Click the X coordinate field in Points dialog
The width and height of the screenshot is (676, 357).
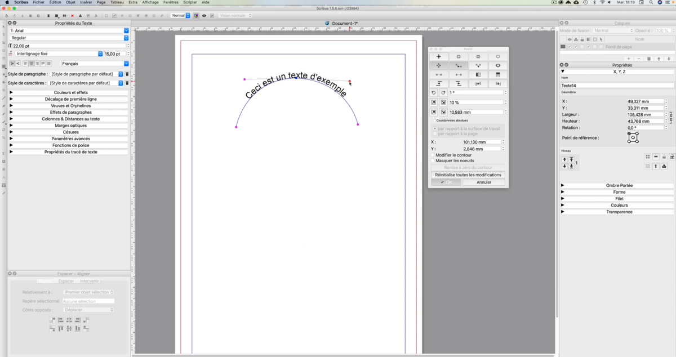pos(481,142)
